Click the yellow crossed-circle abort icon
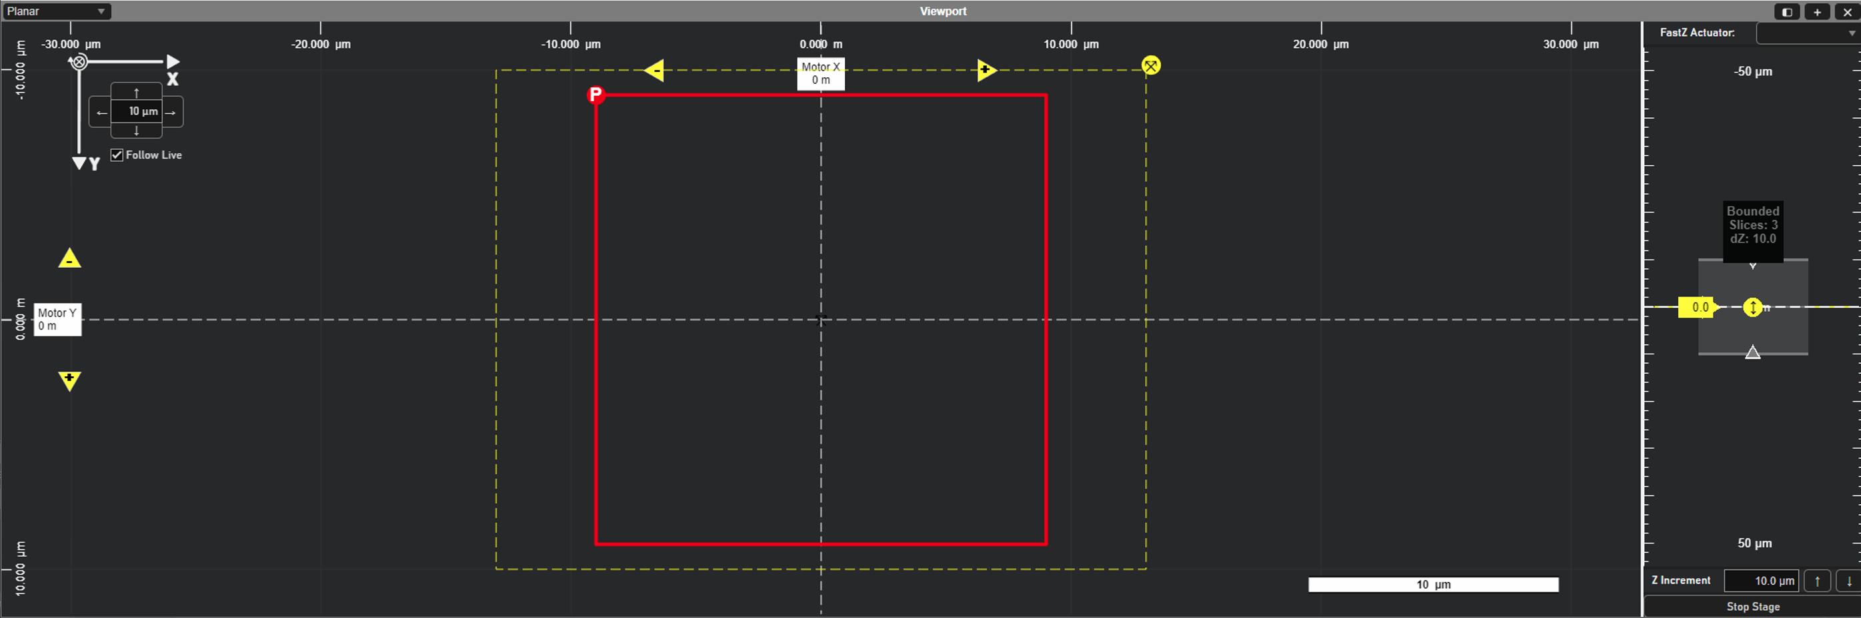 coord(1151,65)
